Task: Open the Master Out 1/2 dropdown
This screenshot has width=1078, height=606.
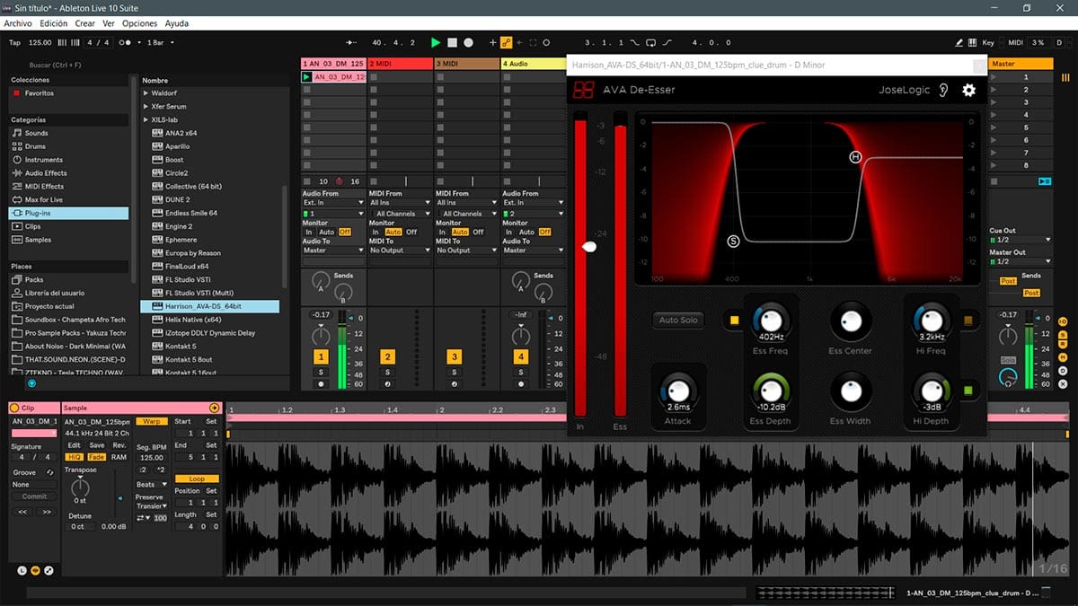Action: (x=1020, y=261)
